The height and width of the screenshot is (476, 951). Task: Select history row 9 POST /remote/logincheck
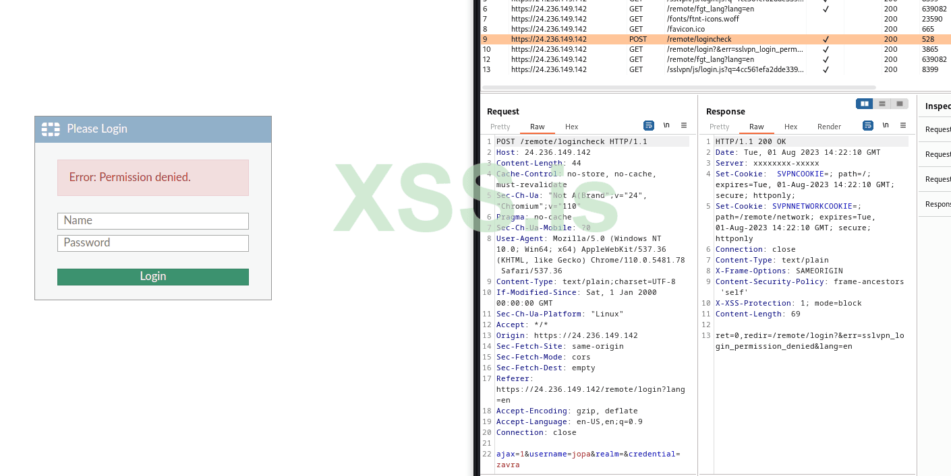click(x=716, y=39)
